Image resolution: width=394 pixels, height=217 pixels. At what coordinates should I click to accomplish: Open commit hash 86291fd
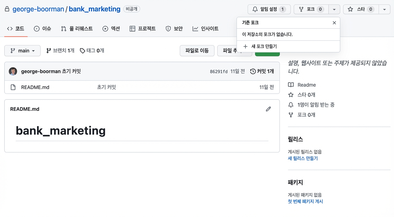[x=219, y=72]
